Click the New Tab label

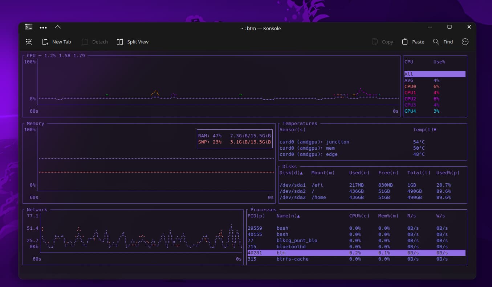tap(62, 42)
